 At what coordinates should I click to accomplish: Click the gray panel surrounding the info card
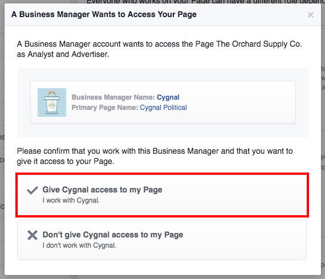(x=162, y=130)
